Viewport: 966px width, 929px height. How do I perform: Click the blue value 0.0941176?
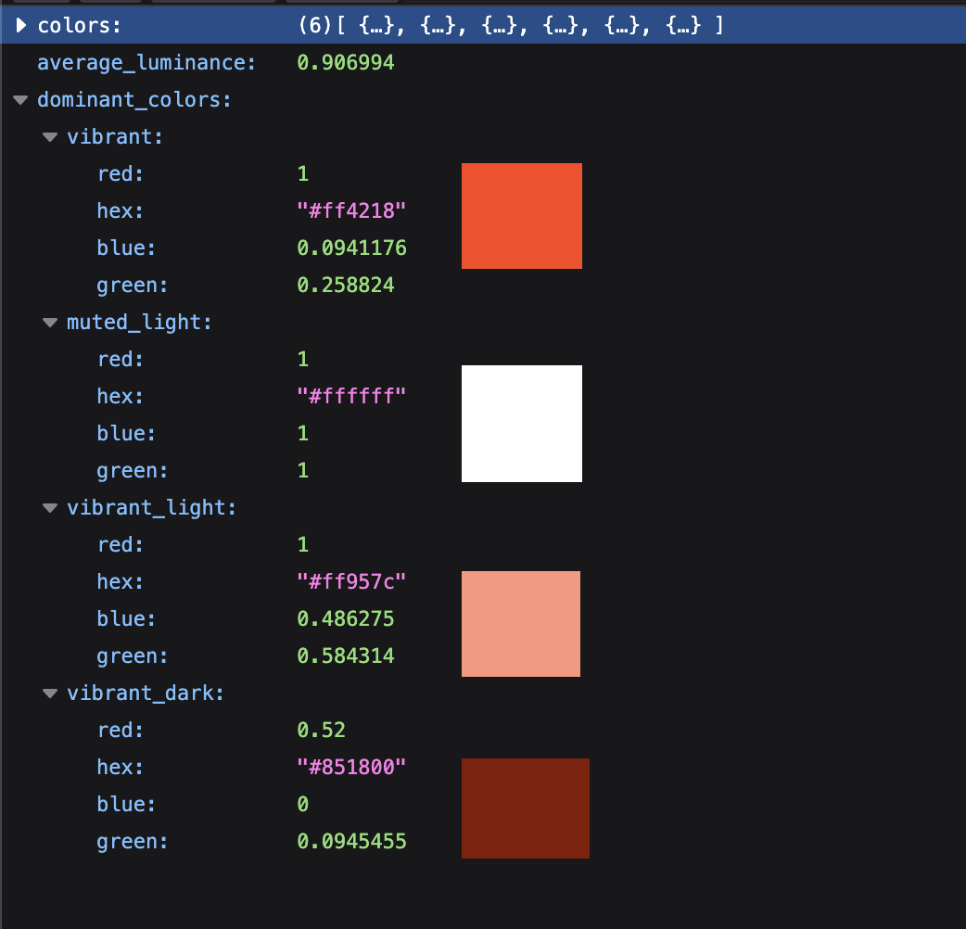click(x=351, y=248)
